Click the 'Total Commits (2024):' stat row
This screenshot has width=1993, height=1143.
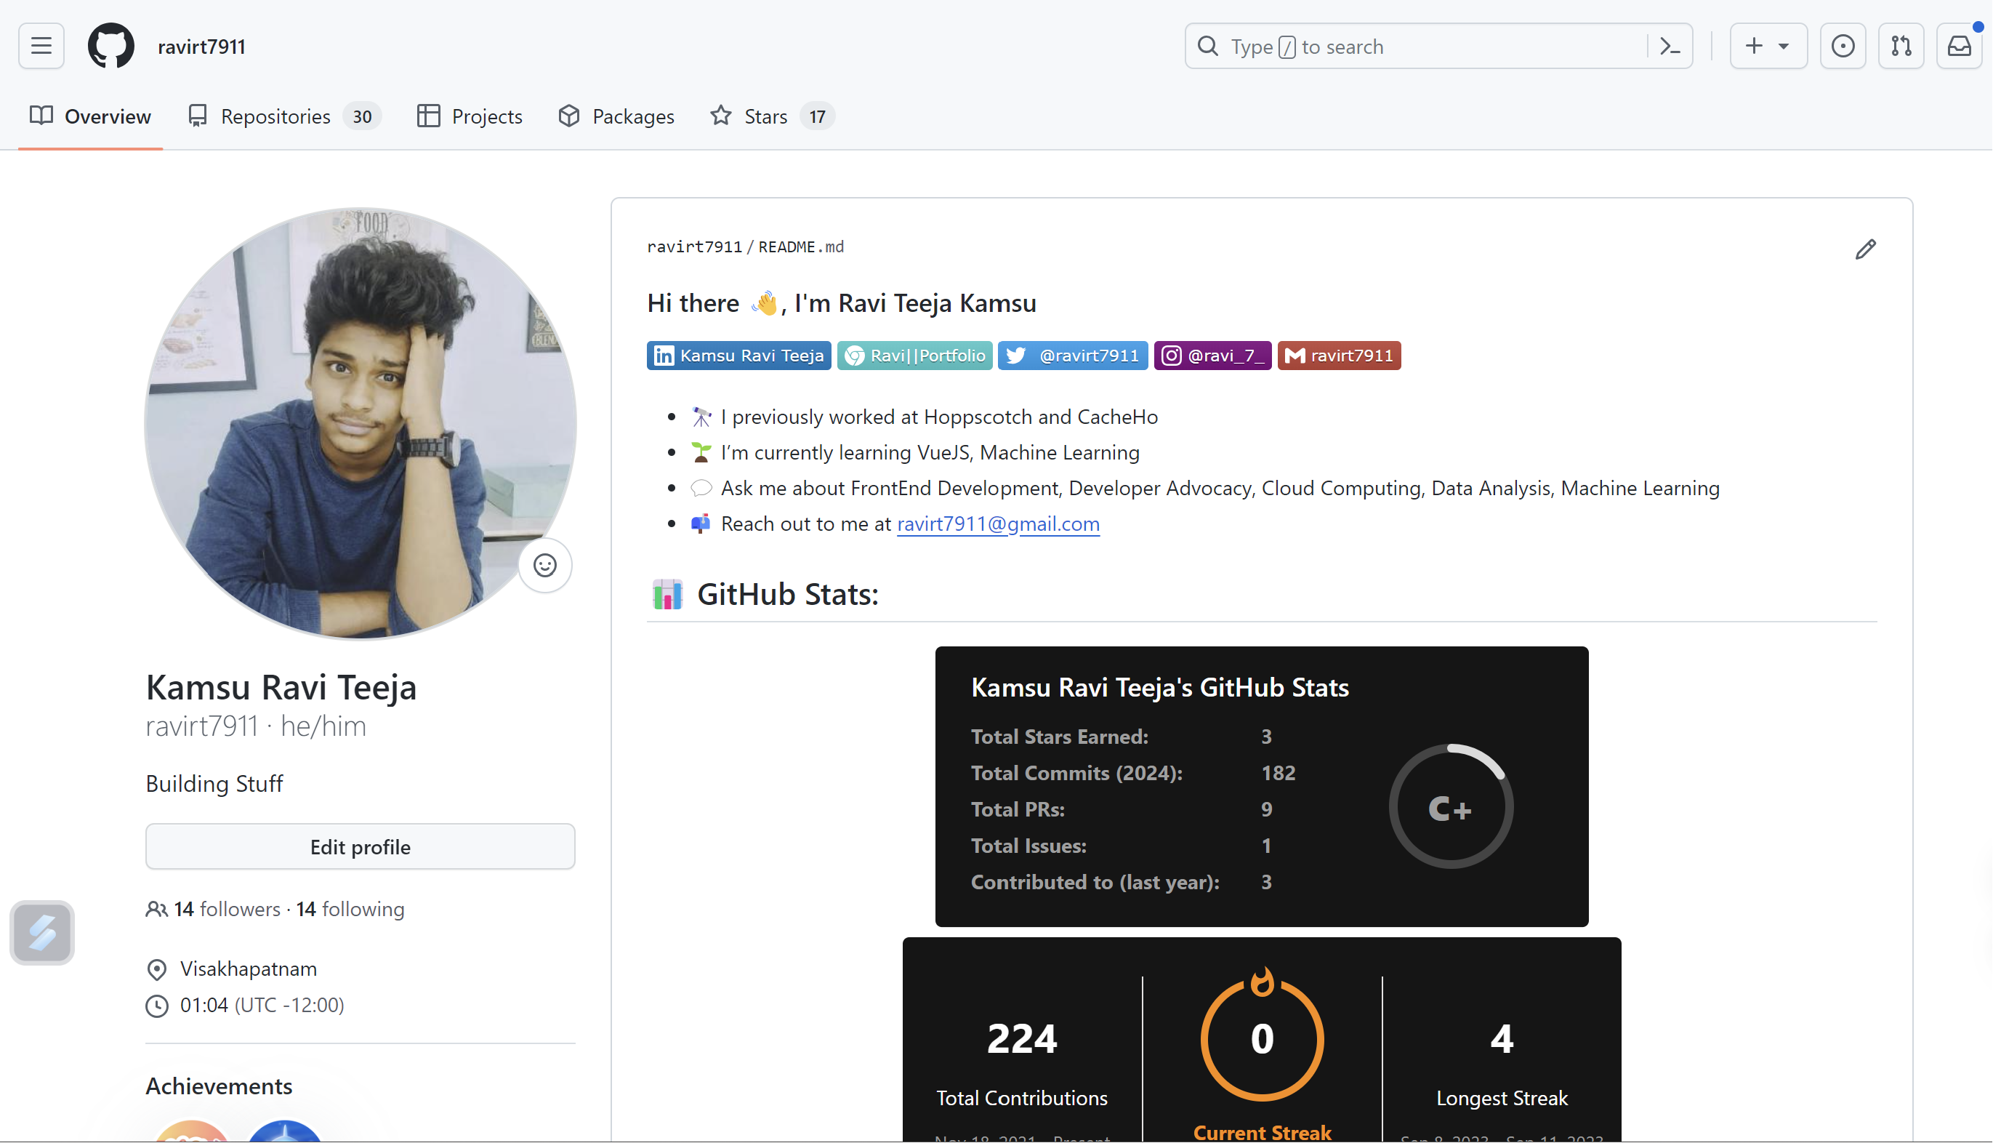coord(1134,773)
